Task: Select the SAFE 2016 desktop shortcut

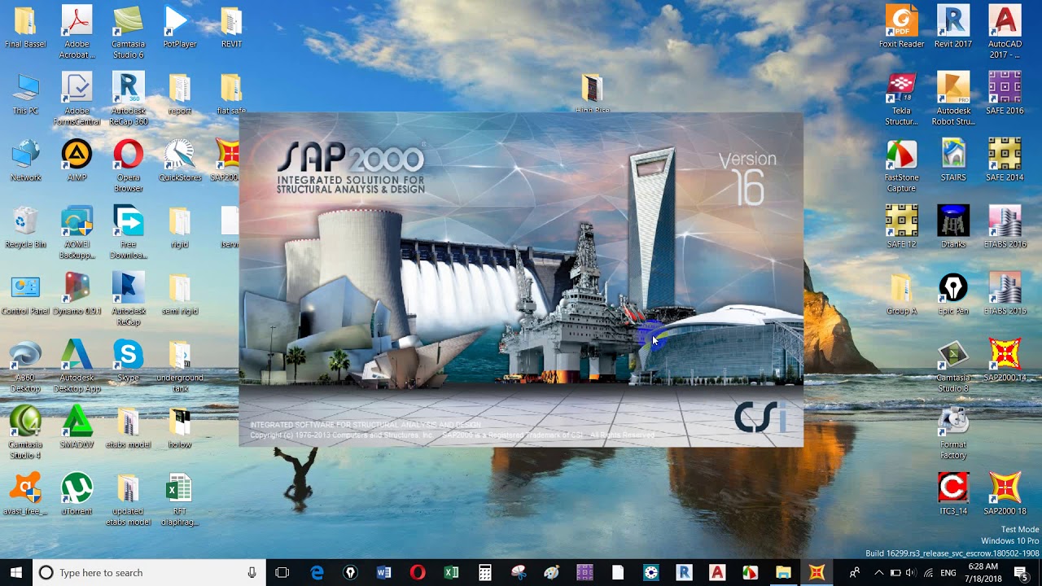Action: (x=1005, y=93)
